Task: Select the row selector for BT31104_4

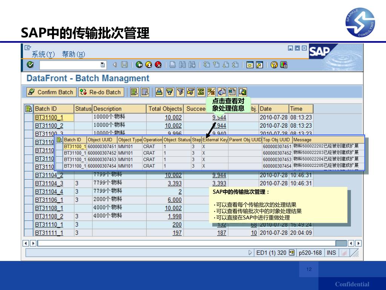Action: pos(29,191)
